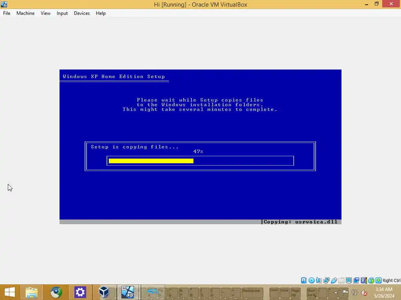The height and width of the screenshot is (300, 401).
Task: Open the Devices menu
Action: 82,13
